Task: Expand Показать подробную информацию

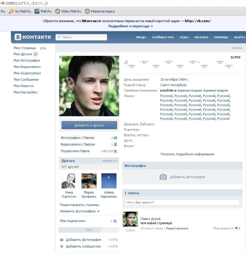Action: point(187,154)
